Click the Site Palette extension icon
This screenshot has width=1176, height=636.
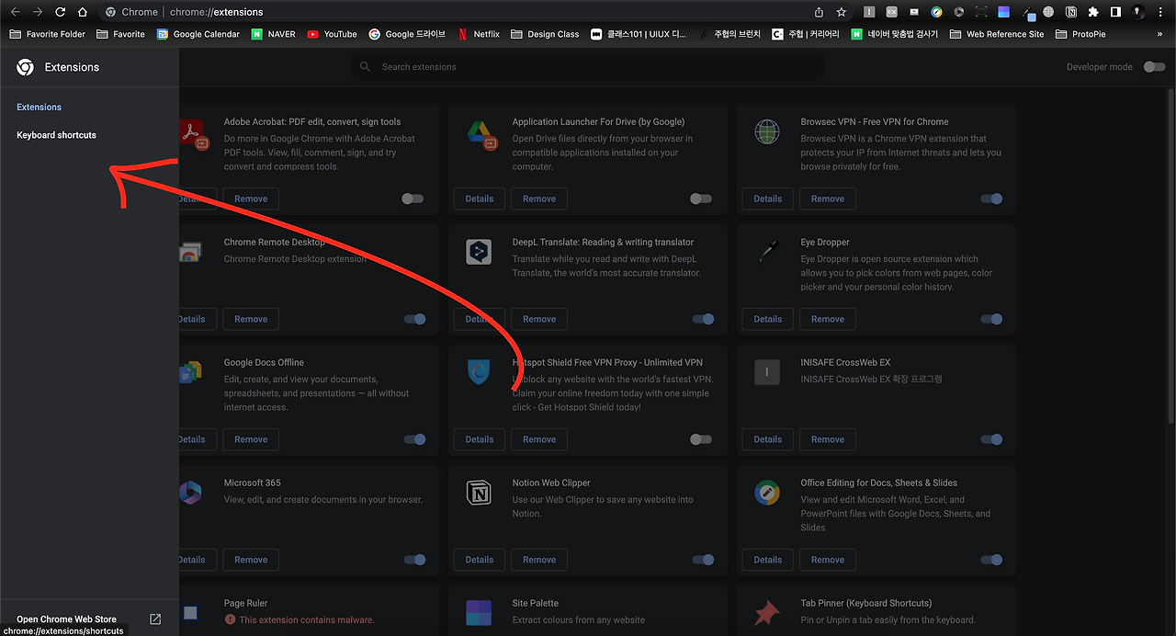(x=479, y=613)
